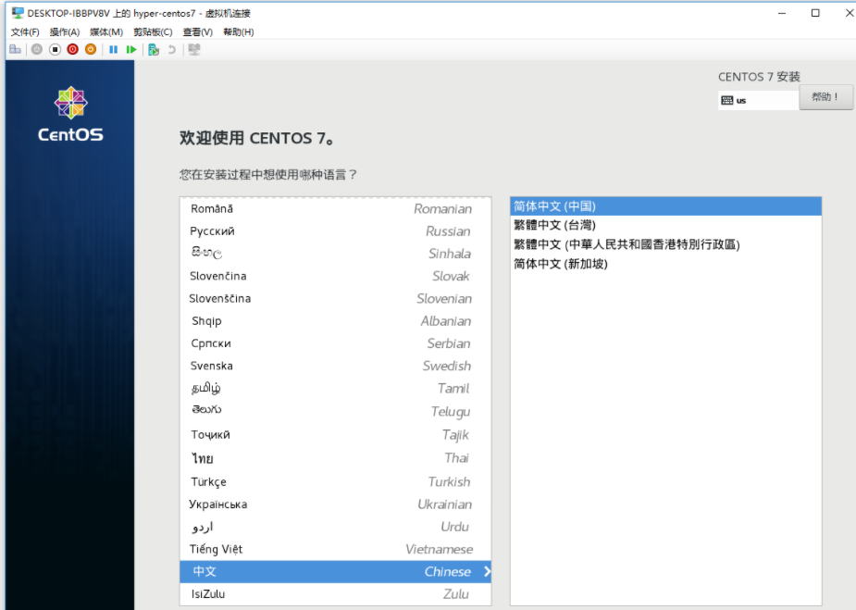Viewport: 856px width, 610px height.
Task: Open the 帮助(H) menu
Action: (x=239, y=32)
